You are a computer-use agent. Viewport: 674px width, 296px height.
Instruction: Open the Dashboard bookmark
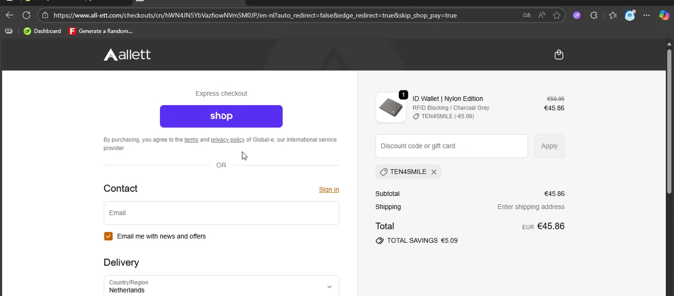tap(42, 31)
